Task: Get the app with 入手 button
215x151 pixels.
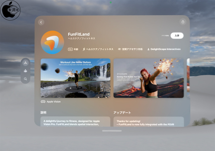Action: 177,36
